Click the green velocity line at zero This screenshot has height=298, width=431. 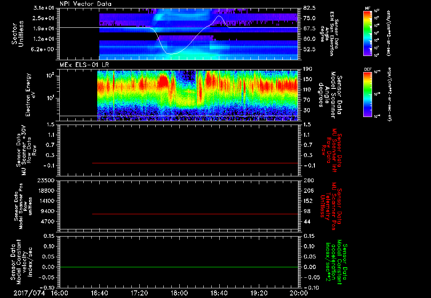pos(178,267)
